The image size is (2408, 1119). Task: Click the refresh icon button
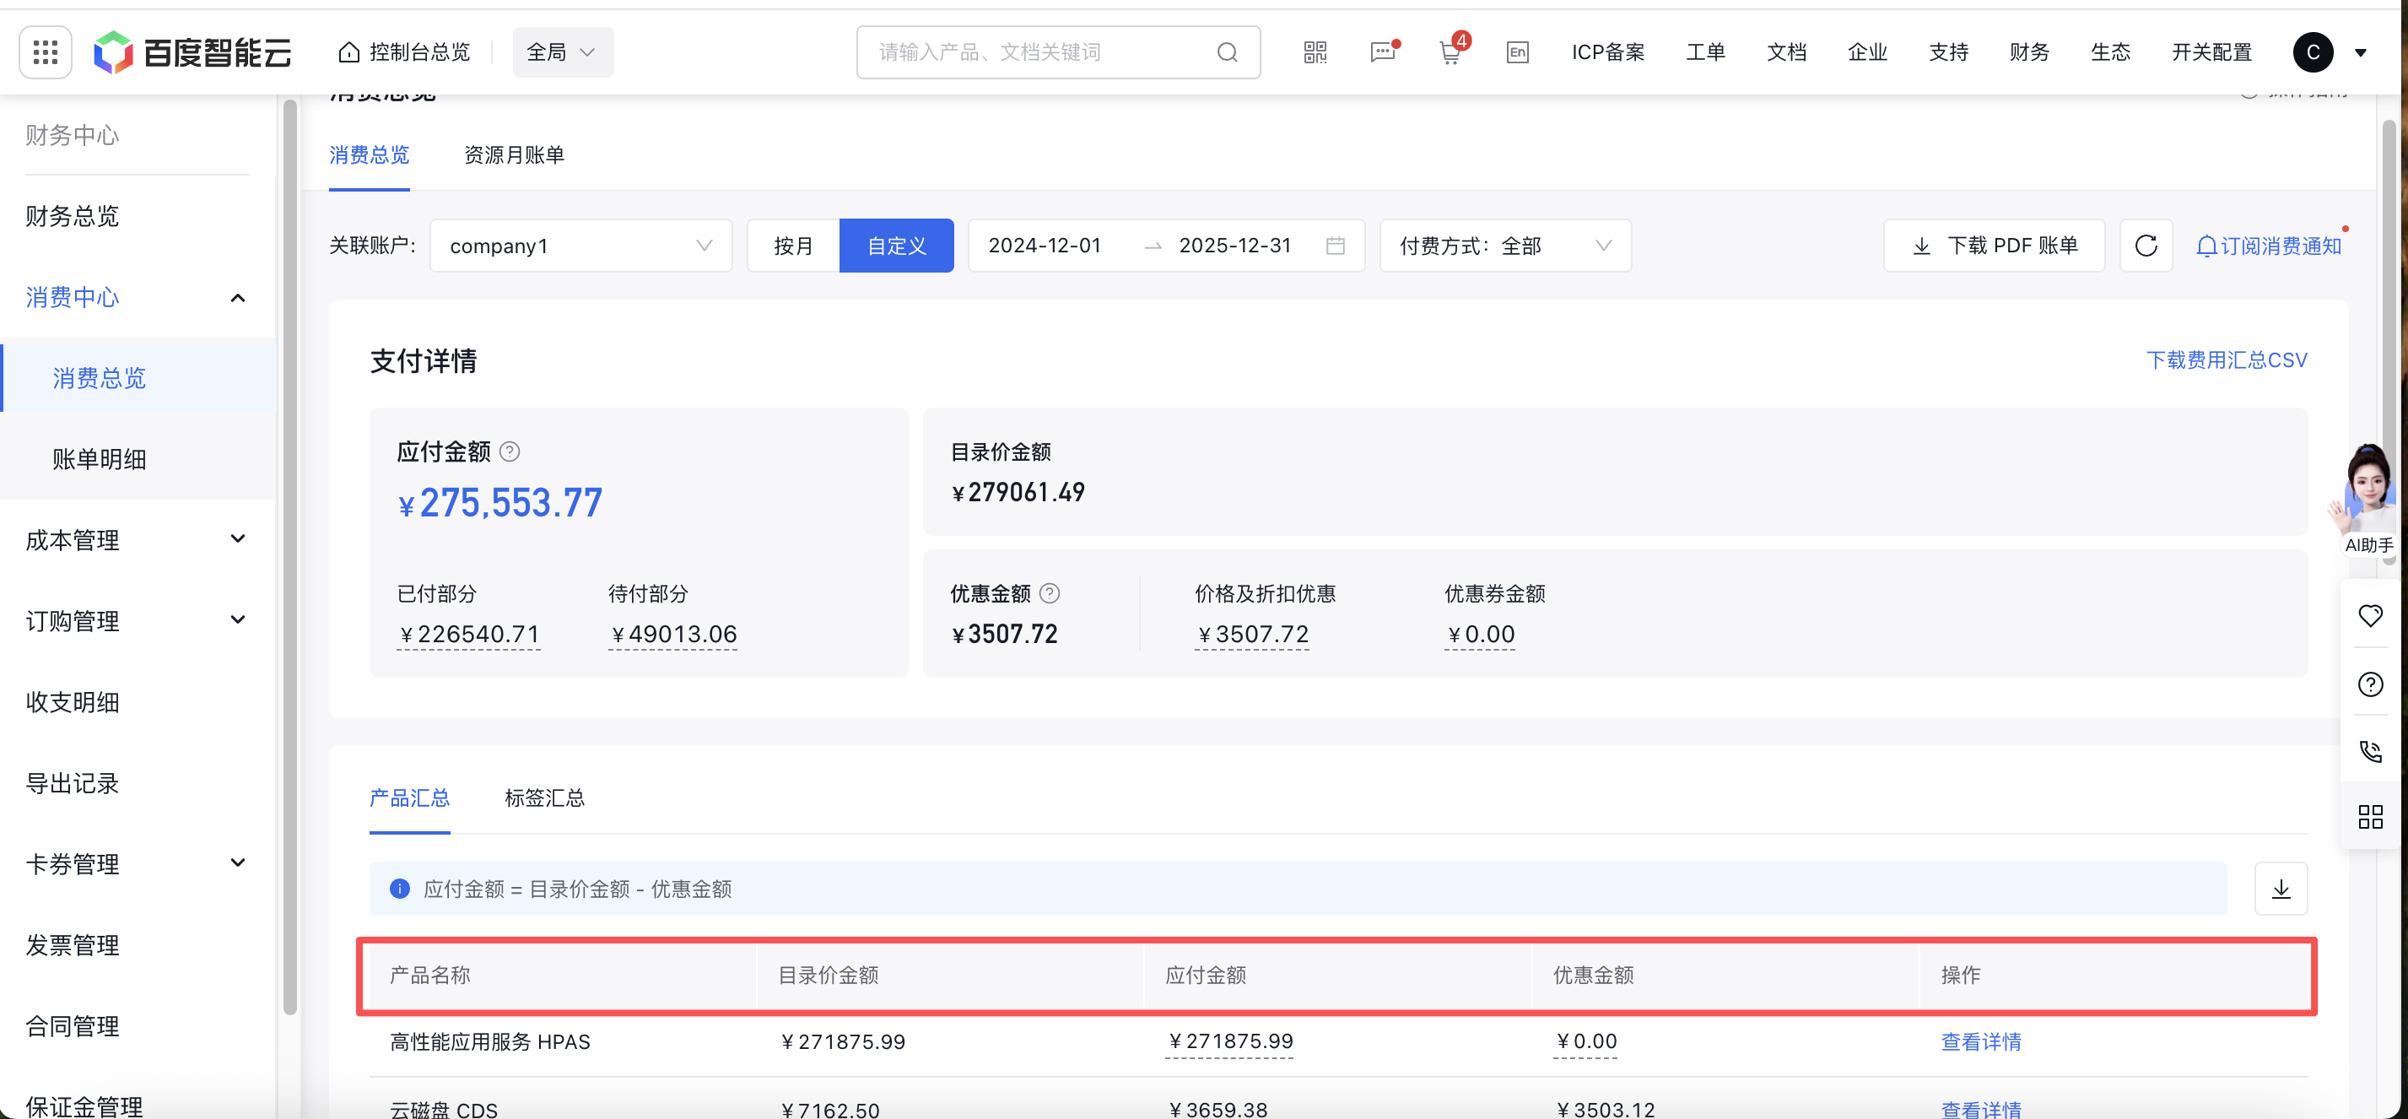point(2146,246)
